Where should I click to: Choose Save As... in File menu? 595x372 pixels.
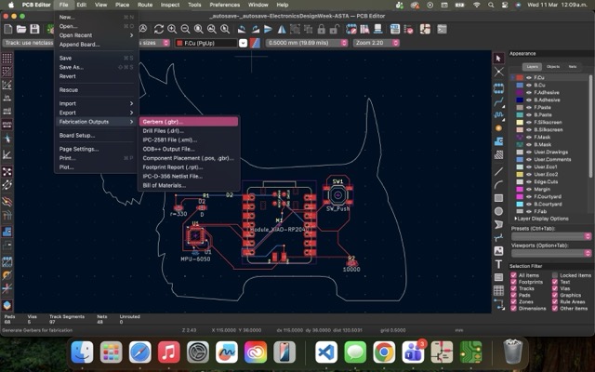pyautogui.click(x=96, y=67)
